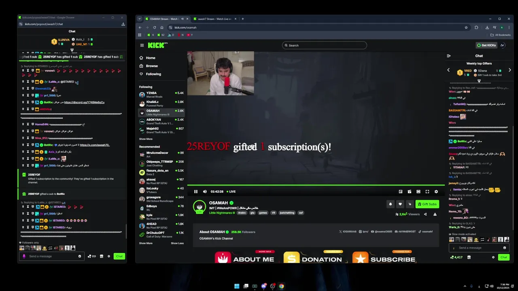Click the clip creation icon on player
This screenshot has width=518, height=291.
pyautogui.click(x=410, y=192)
